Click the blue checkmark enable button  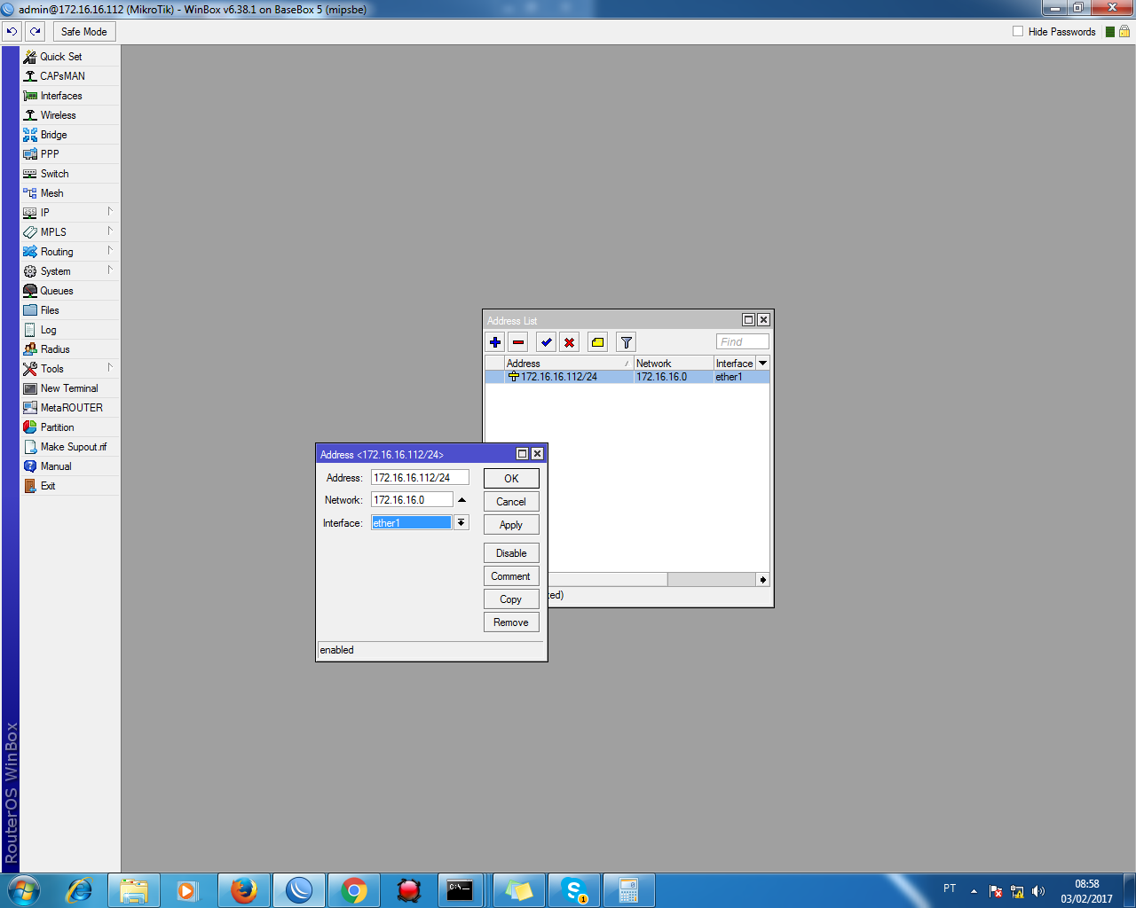pyautogui.click(x=547, y=342)
